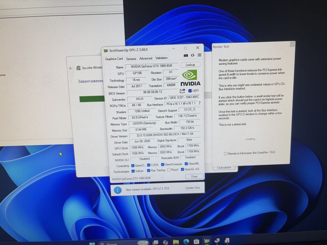327x245 pixels.
Task: Click the Device ID field value
Action: 184,98
